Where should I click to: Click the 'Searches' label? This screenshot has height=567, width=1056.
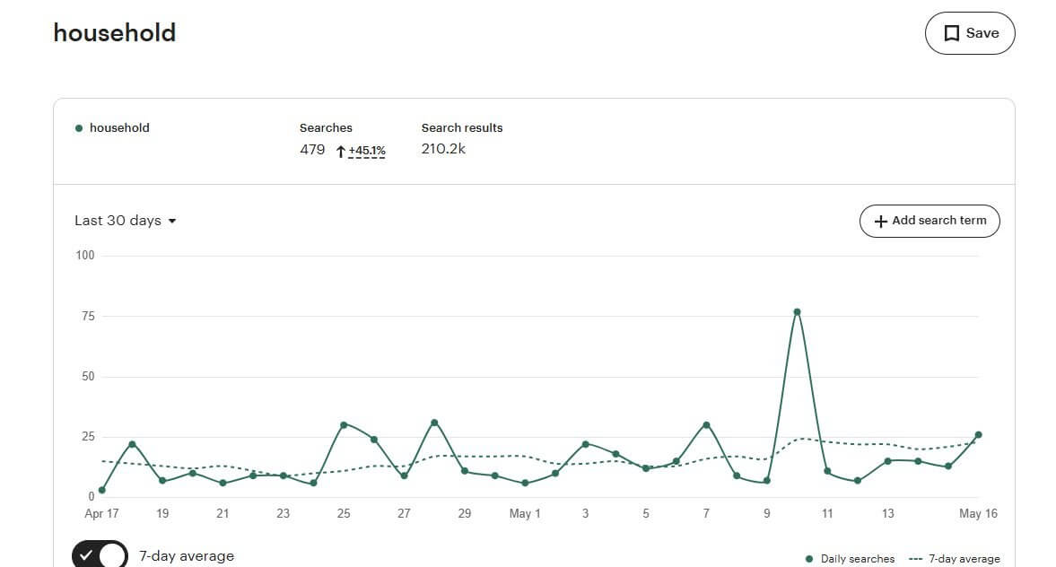click(326, 128)
